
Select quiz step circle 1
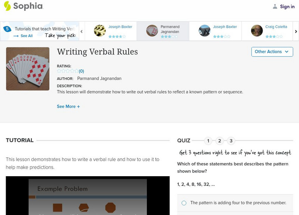point(208,141)
